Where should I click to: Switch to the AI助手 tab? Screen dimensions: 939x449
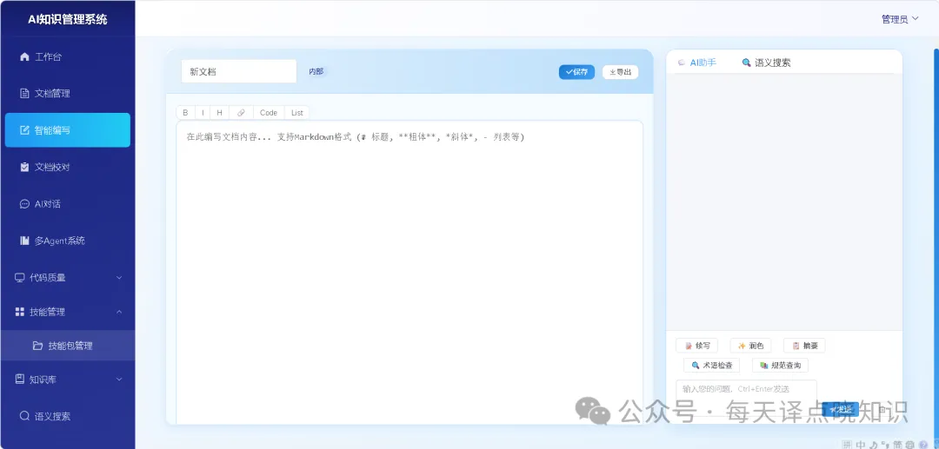click(697, 63)
